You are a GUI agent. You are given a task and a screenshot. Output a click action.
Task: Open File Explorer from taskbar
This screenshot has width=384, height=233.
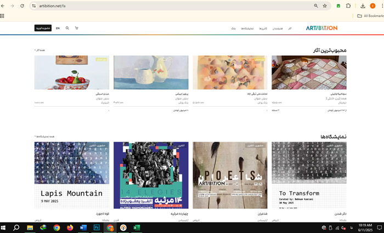pyautogui.click(x=30, y=228)
